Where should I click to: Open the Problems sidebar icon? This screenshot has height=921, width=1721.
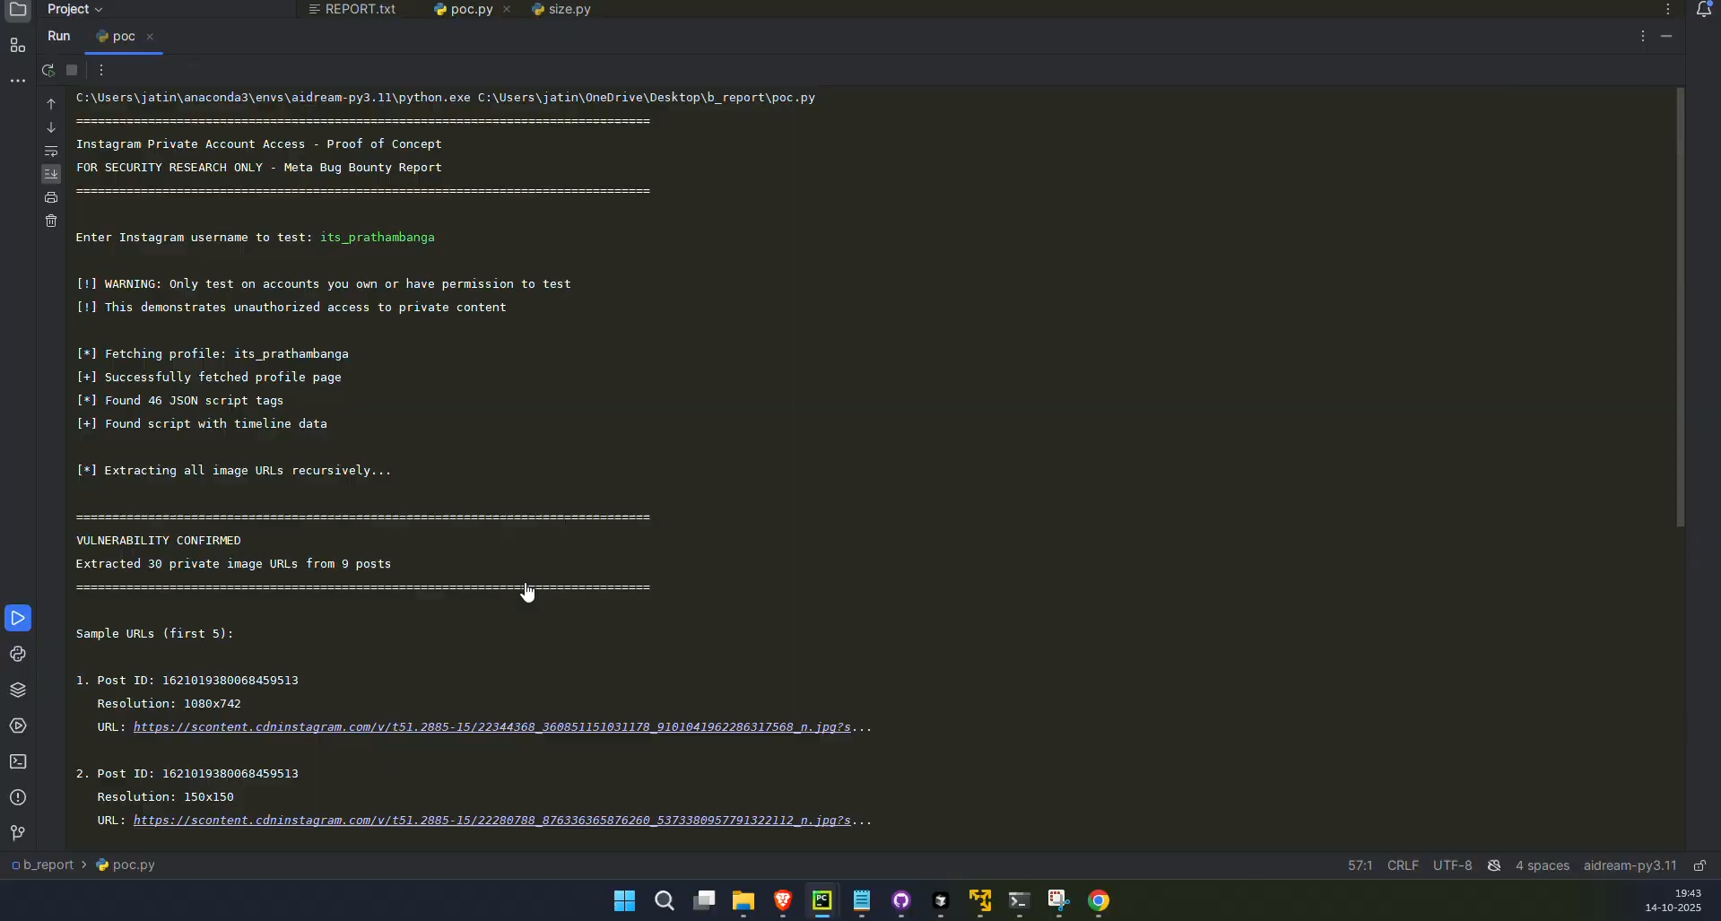(18, 797)
